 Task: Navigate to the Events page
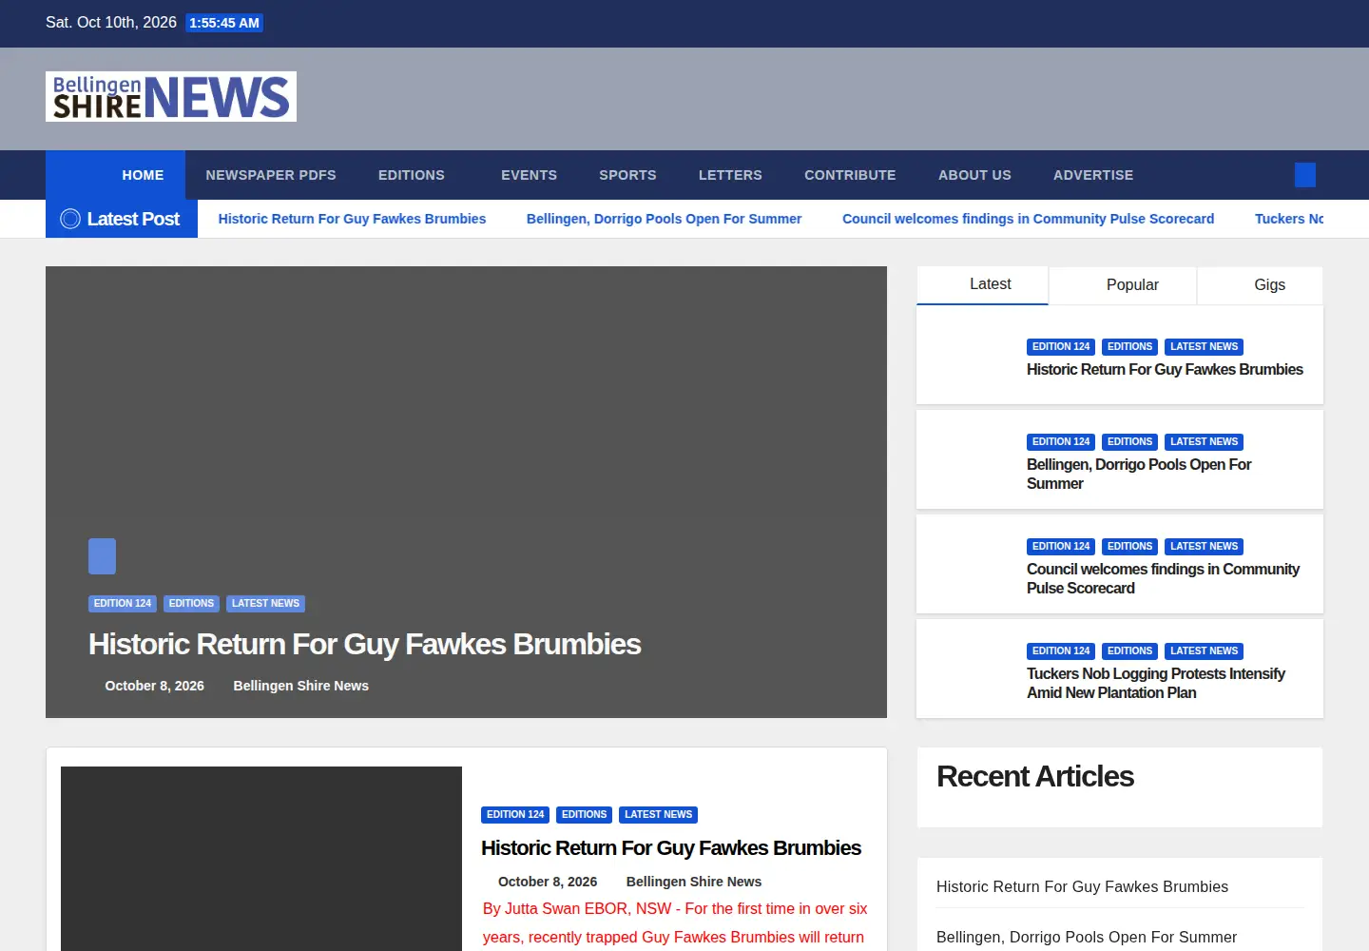529,175
